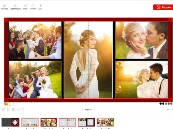This screenshot has width=173, height=129.
Task: Click the first black dot indicator
Action: tap(160, 104)
